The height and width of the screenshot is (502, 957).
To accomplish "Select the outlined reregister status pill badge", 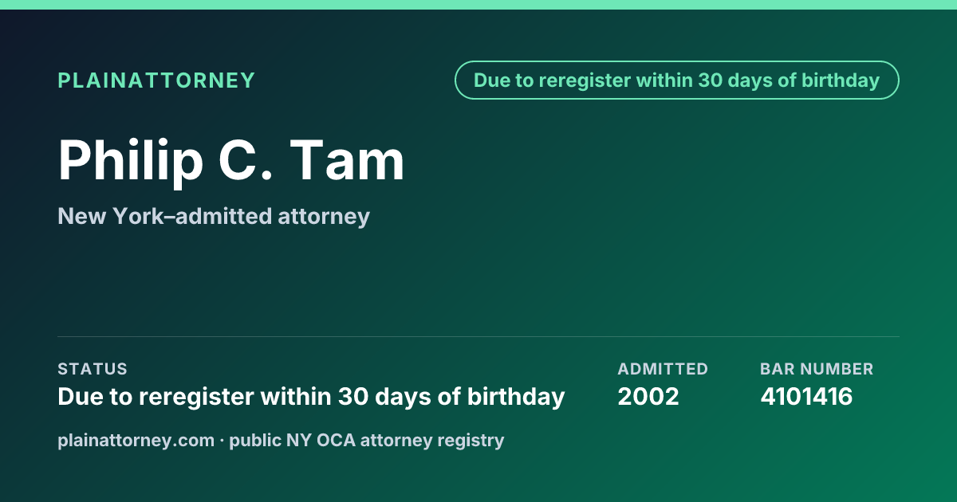I will (x=677, y=80).
